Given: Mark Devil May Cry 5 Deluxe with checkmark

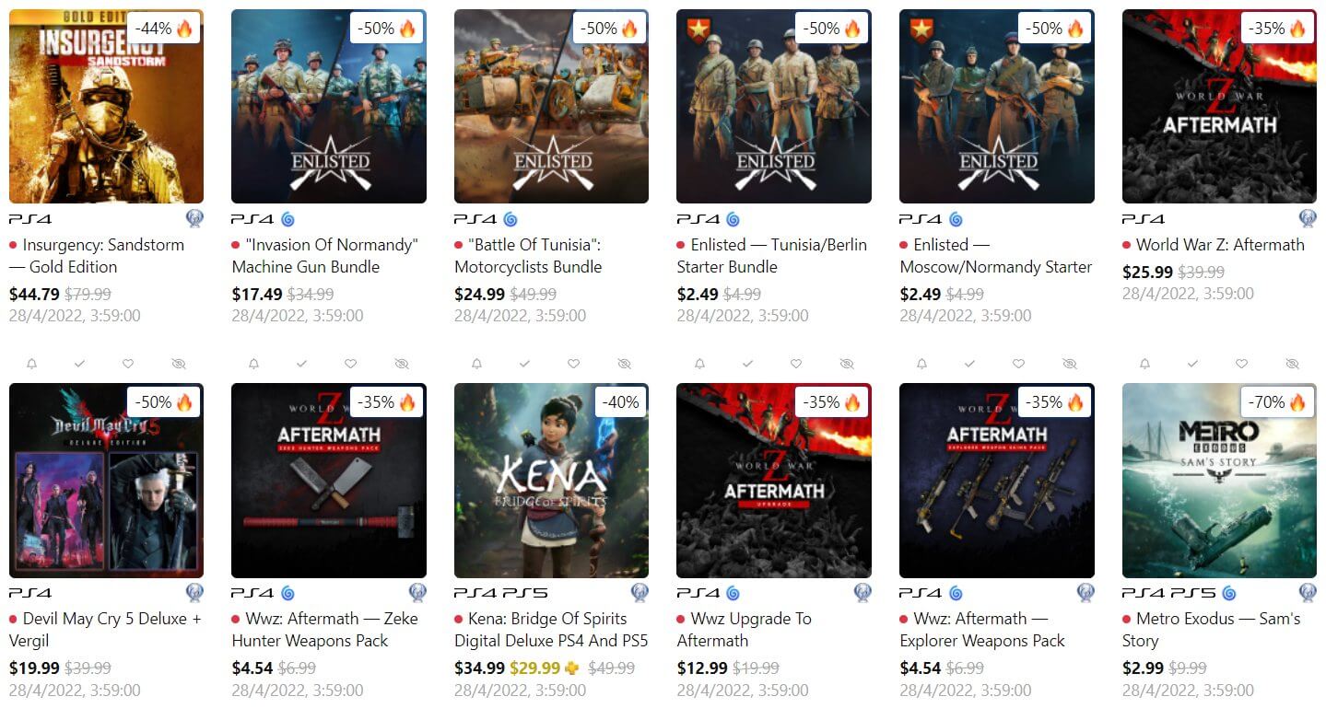Looking at the screenshot, I should pyautogui.click(x=79, y=364).
